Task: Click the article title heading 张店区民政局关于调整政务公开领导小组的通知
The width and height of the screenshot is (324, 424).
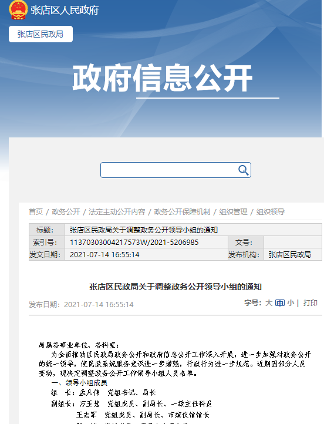Action: tap(176, 287)
